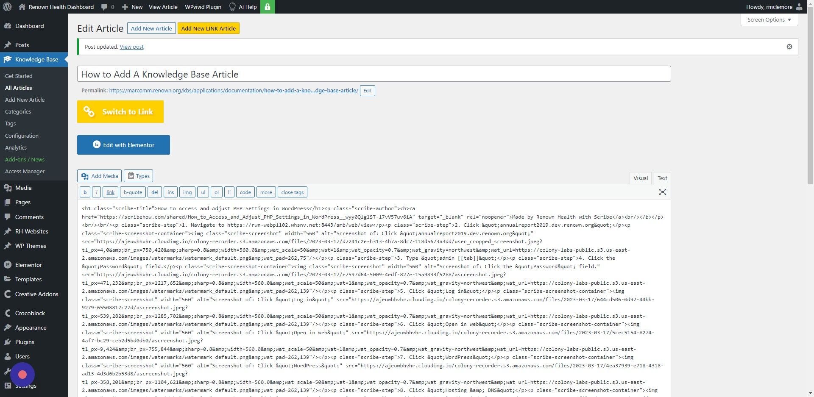Select Get Started submenu item
The width and height of the screenshot is (814, 397).
point(19,76)
